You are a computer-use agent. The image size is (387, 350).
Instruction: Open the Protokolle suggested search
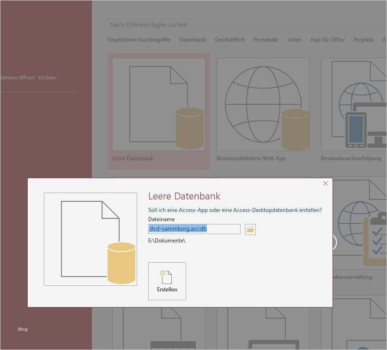point(266,40)
